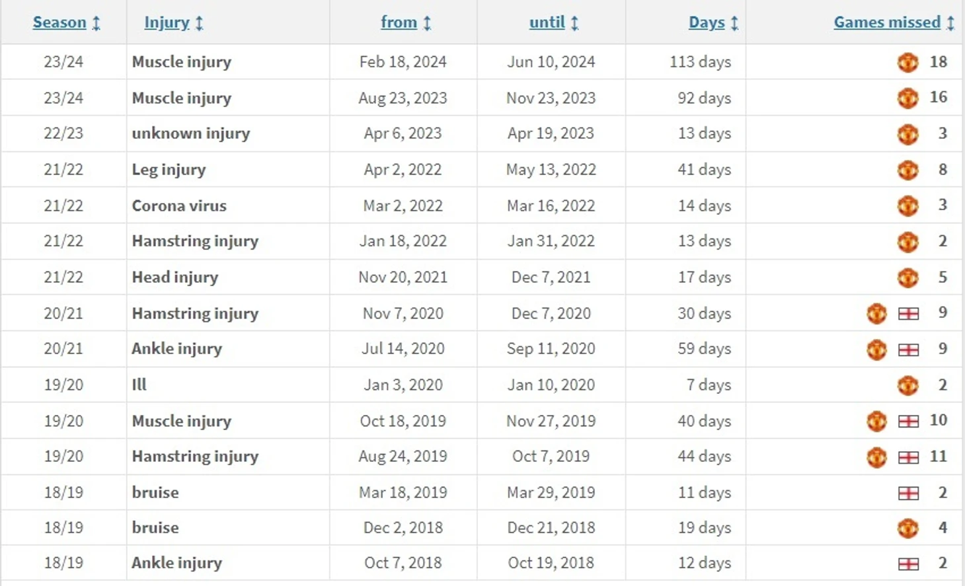Screen dimensions: 965x586
Task: Click the England flag in the 44 days hamstring row
Action: point(908,457)
